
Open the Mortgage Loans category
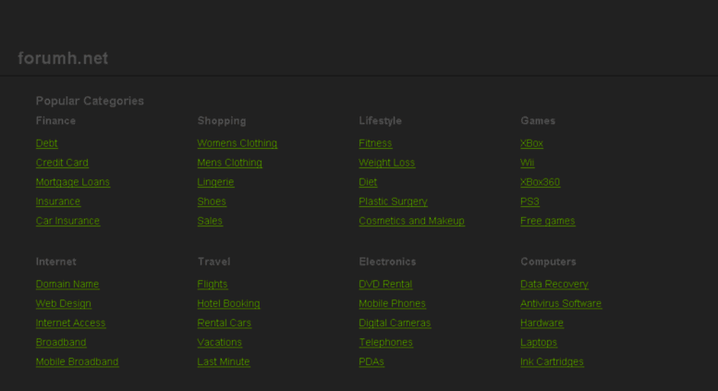coord(73,182)
